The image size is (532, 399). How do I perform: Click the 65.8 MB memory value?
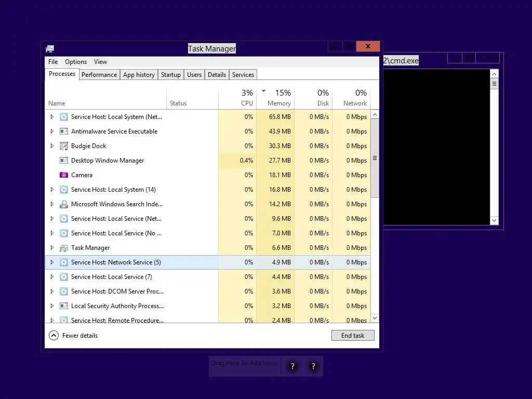click(x=280, y=117)
